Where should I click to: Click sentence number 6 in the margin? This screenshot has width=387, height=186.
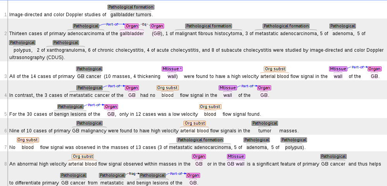(5, 131)
